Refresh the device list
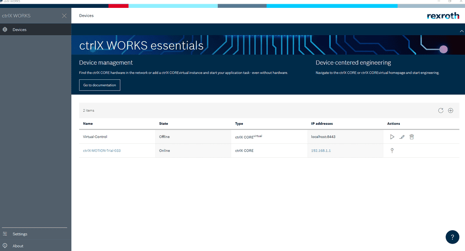Image resolution: width=465 pixels, height=251 pixels. [441, 110]
